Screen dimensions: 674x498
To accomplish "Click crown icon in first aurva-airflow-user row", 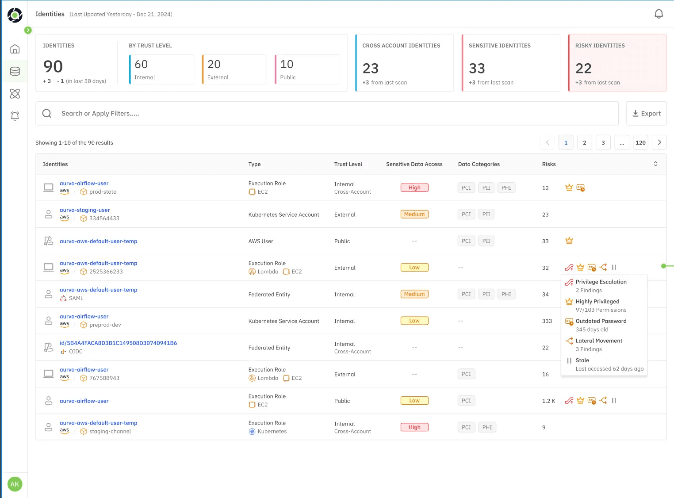I will [x=569, y=188].
